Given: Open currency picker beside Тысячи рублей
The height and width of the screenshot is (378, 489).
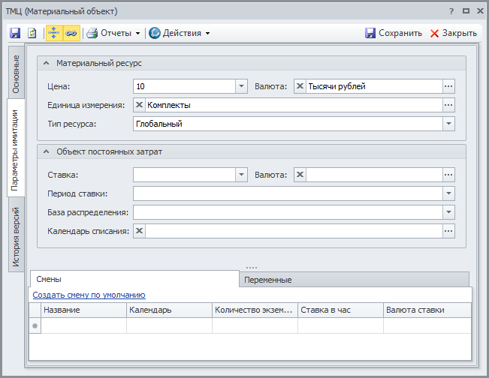Looking at the screenshot, I should tap(448, 87).
